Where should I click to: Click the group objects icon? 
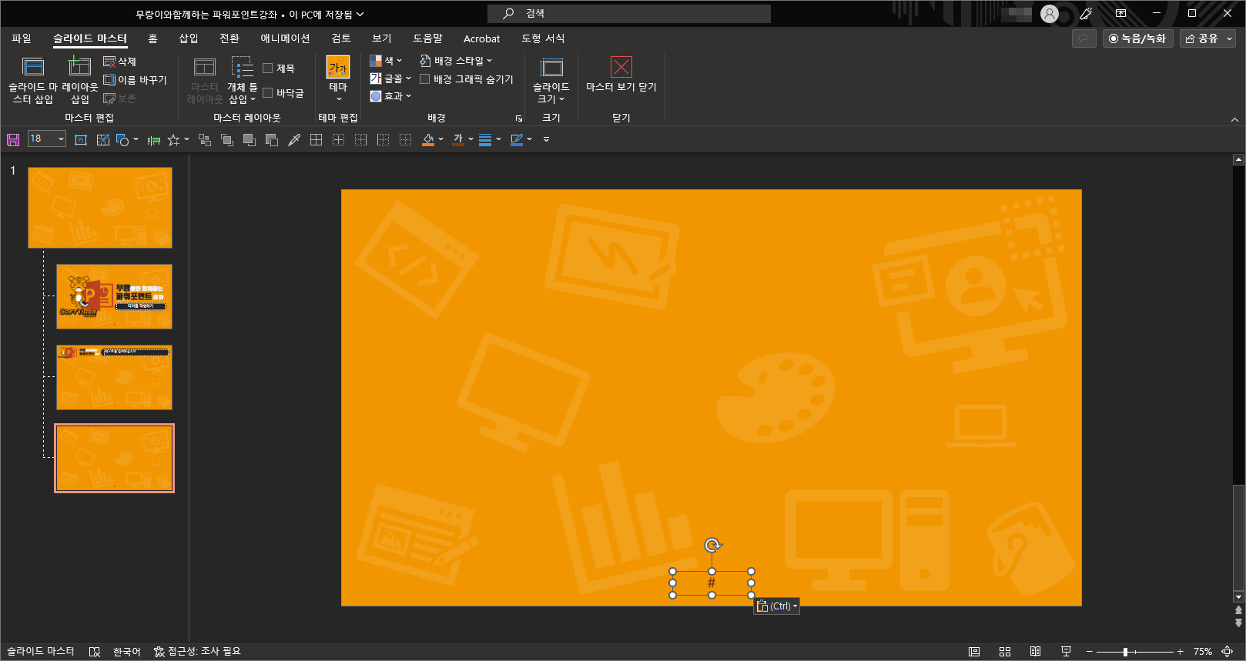(205, 139)
